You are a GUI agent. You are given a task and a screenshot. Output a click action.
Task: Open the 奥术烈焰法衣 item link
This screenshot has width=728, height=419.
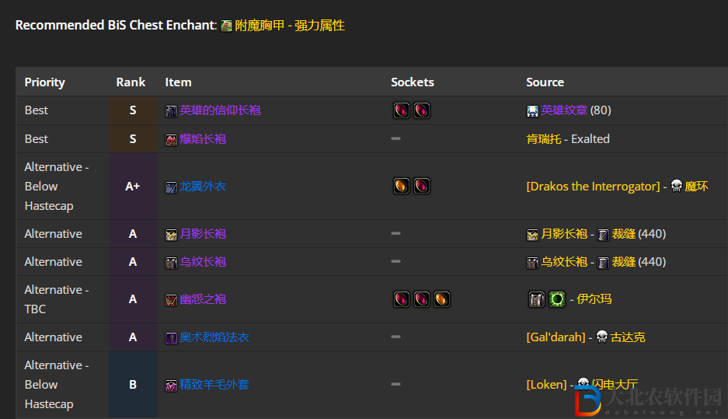click(x=214, y=337)
